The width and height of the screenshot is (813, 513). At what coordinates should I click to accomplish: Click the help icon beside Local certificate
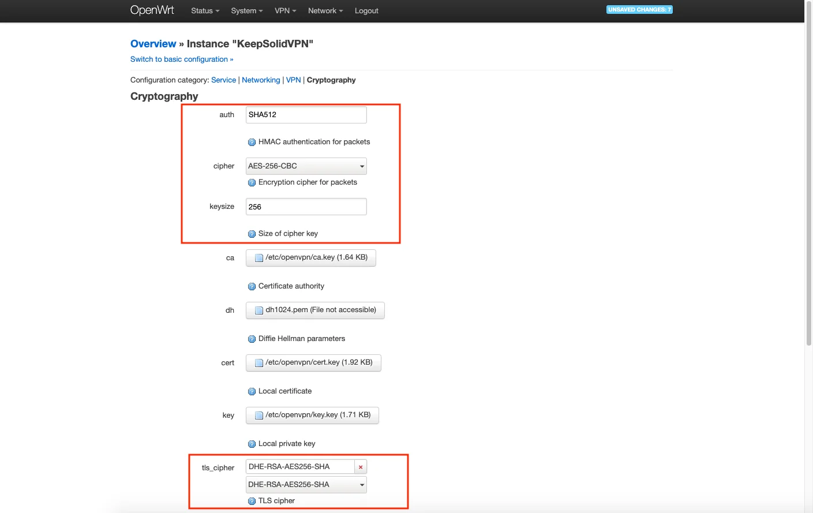[252, 392]
